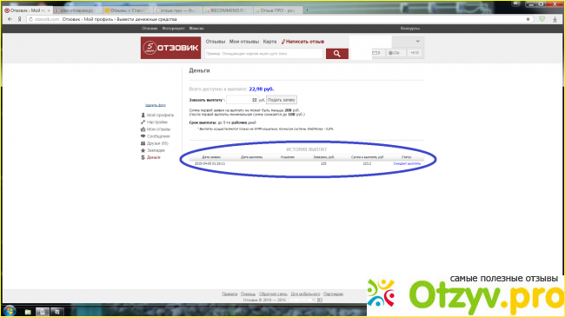Image resolution: width=565 pixels, height=317 pixels.
Task: Open 'Друзья' sidebar link
Action: 157,143
